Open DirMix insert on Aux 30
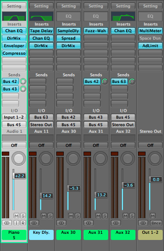 (69, 46)
